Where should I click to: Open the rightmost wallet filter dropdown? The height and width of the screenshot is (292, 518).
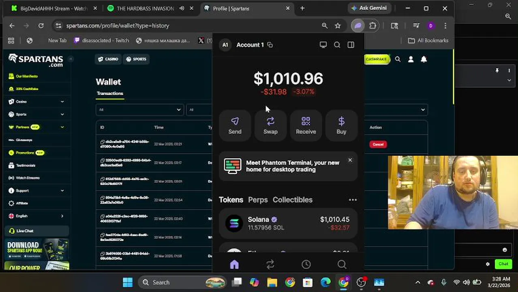pyautogui.click(x=396, y=109)
